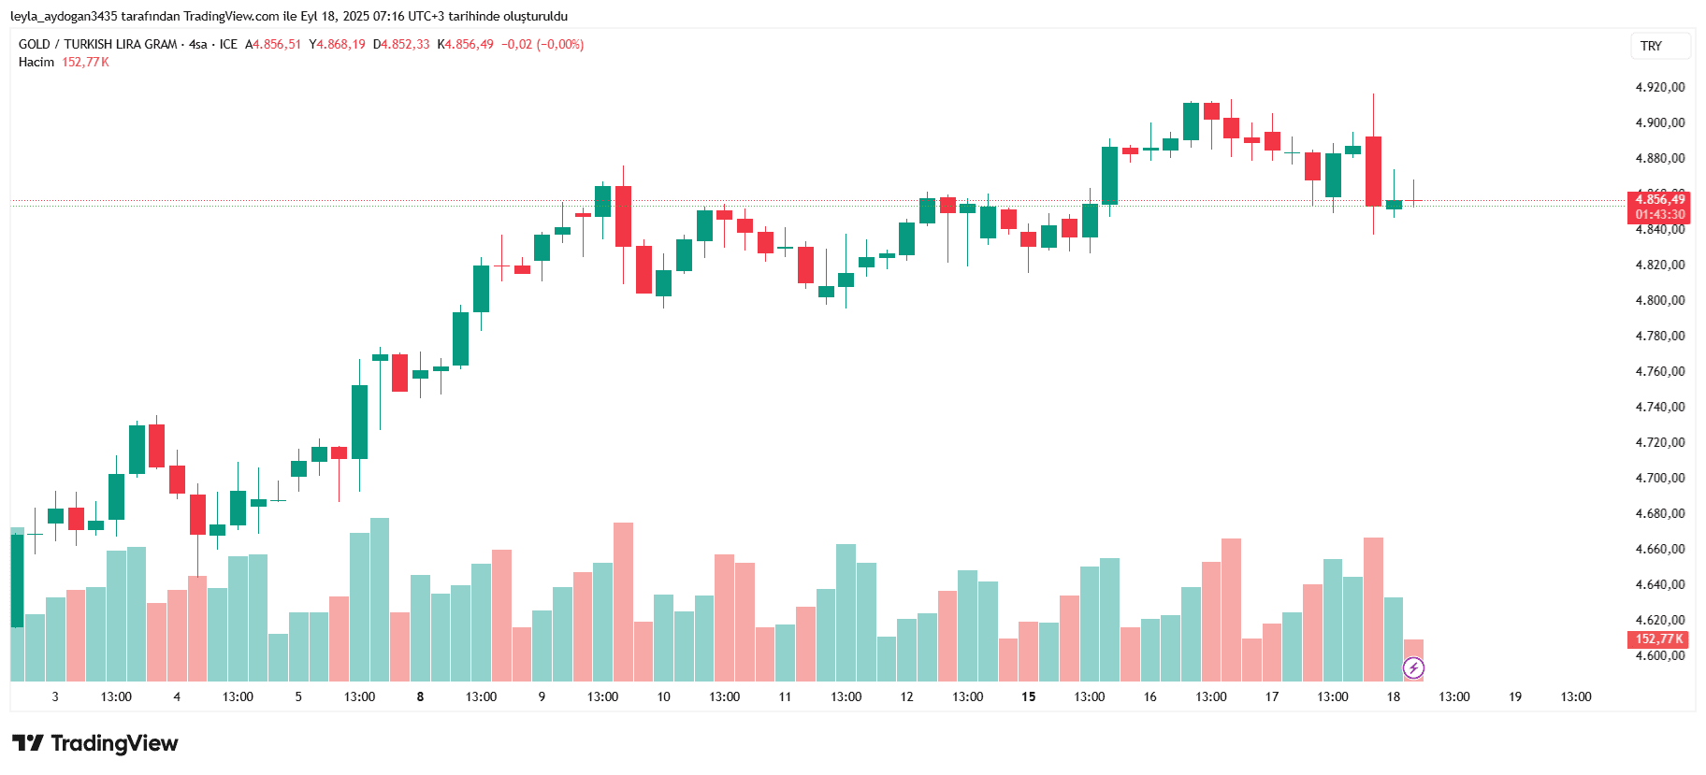Image resolution: width=1706 pixels, height=775 pixels.
Task: Click the date 8 on the time axis
Action: (420, 696)
